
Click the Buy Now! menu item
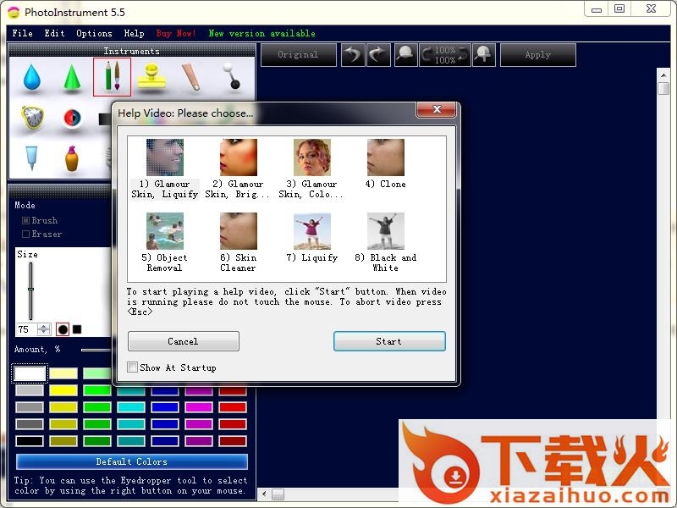pos(176,33)
